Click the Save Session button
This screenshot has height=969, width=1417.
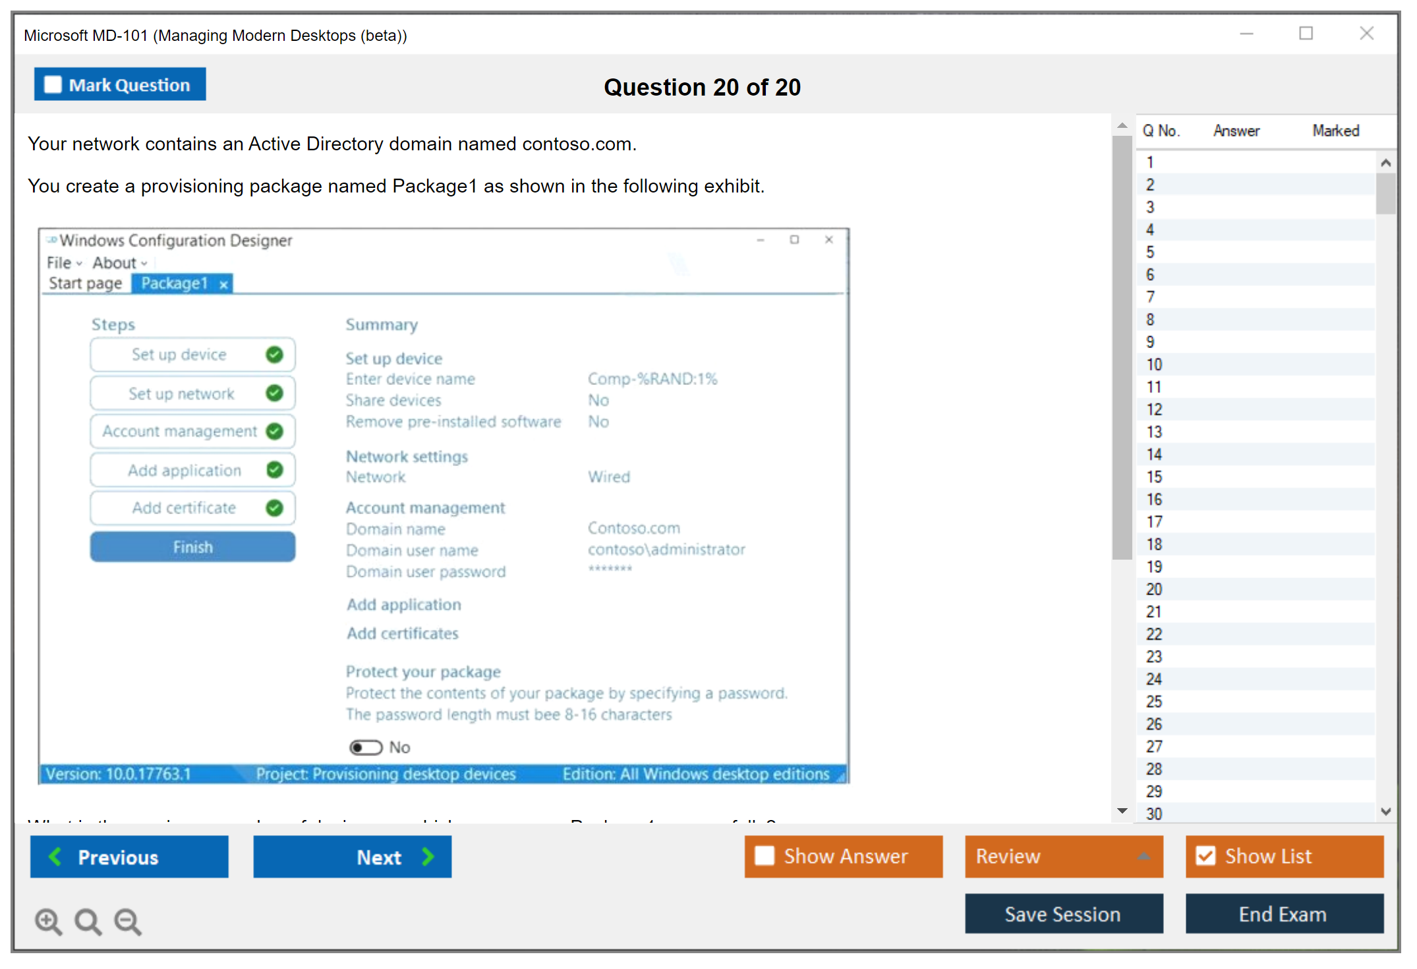[x=1063, y=914]
